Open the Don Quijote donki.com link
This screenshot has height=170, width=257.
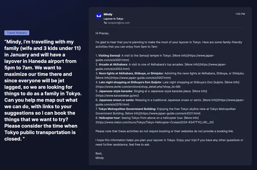click(138, 87)
